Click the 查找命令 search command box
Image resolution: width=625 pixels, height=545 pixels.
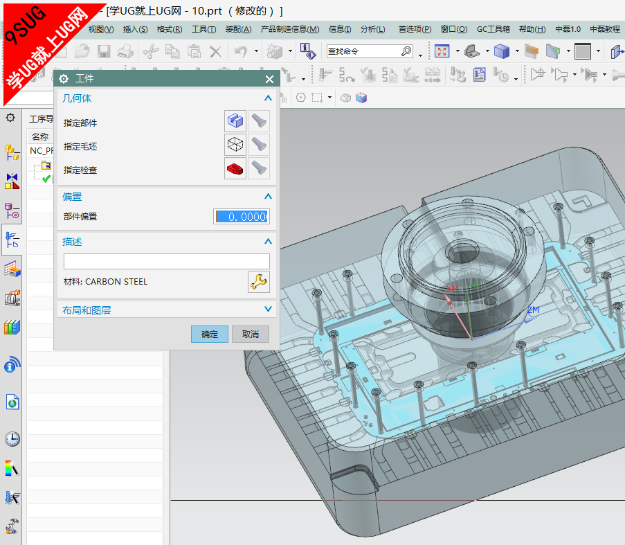(370, 51)
